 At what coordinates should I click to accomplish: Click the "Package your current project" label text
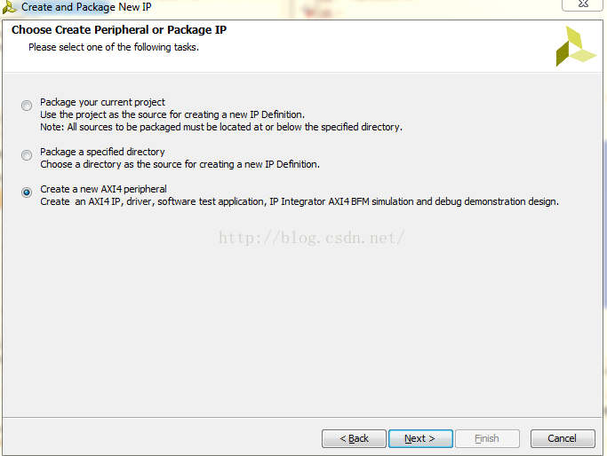(x=102, y=102)
